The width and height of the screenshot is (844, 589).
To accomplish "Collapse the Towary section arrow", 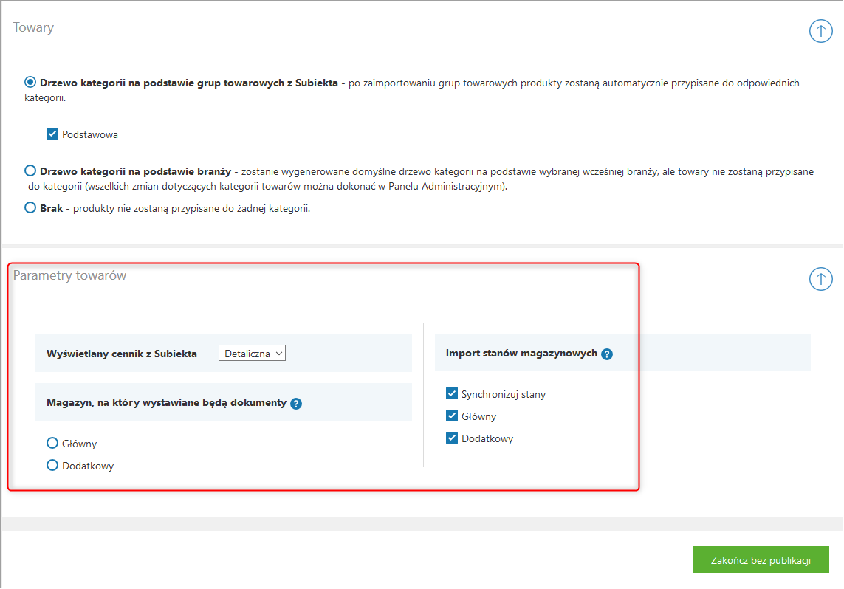I will (820, 31).
